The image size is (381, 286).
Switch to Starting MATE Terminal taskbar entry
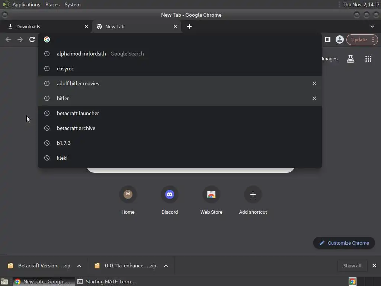[107, 282]
